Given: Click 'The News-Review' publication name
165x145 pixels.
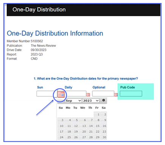Looking at the screenshot, I should point(43,46).
